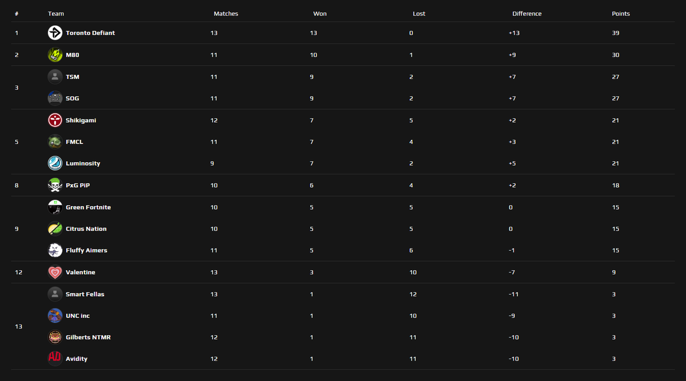Select the Green Fortnite team name
Image resolution: width=686 pixels, height=381 pixels.
(89, 207)
